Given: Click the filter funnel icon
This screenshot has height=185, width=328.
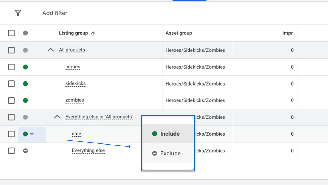Looking at the screenshot, I should click(x=18, y=13).
